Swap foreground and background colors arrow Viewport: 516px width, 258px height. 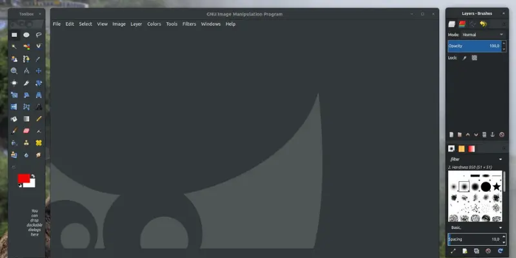(33, 176)
